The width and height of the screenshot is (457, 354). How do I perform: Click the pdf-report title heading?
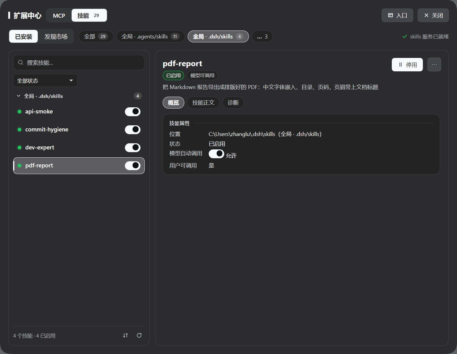click(x=182, y=64)
